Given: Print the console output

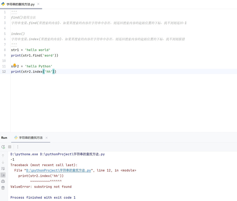Looking at the screenshot, I should coord(3,181).
